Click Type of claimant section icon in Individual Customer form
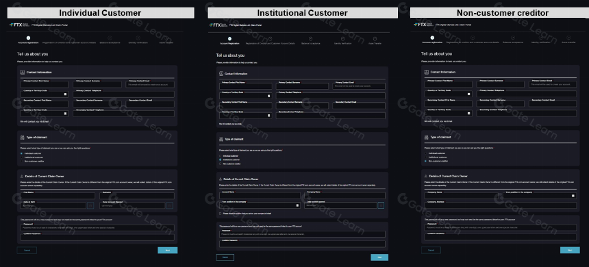The image size is (589, 267). 23,138
